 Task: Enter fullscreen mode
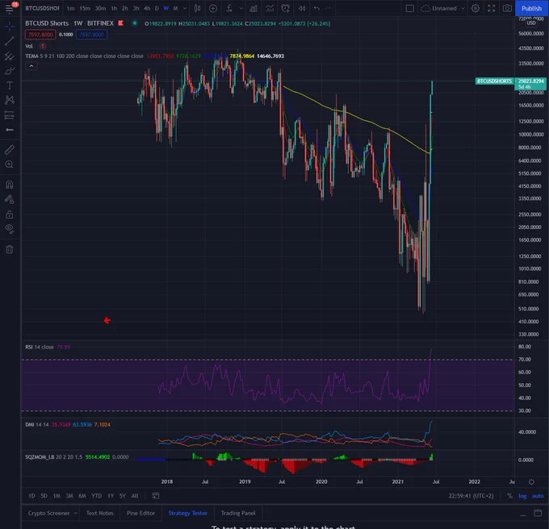pyautogui.click(x=491, y=8)
